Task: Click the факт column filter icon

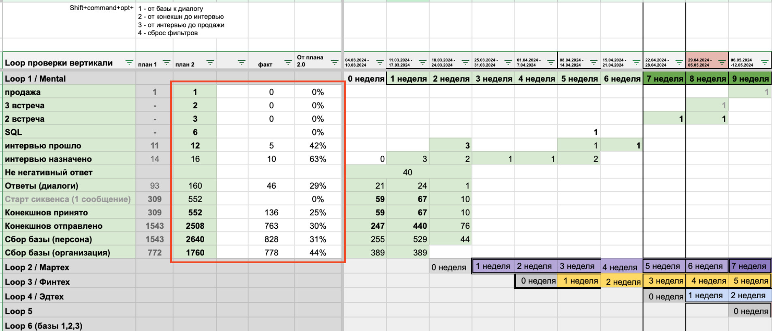Action: click(288, 63)
